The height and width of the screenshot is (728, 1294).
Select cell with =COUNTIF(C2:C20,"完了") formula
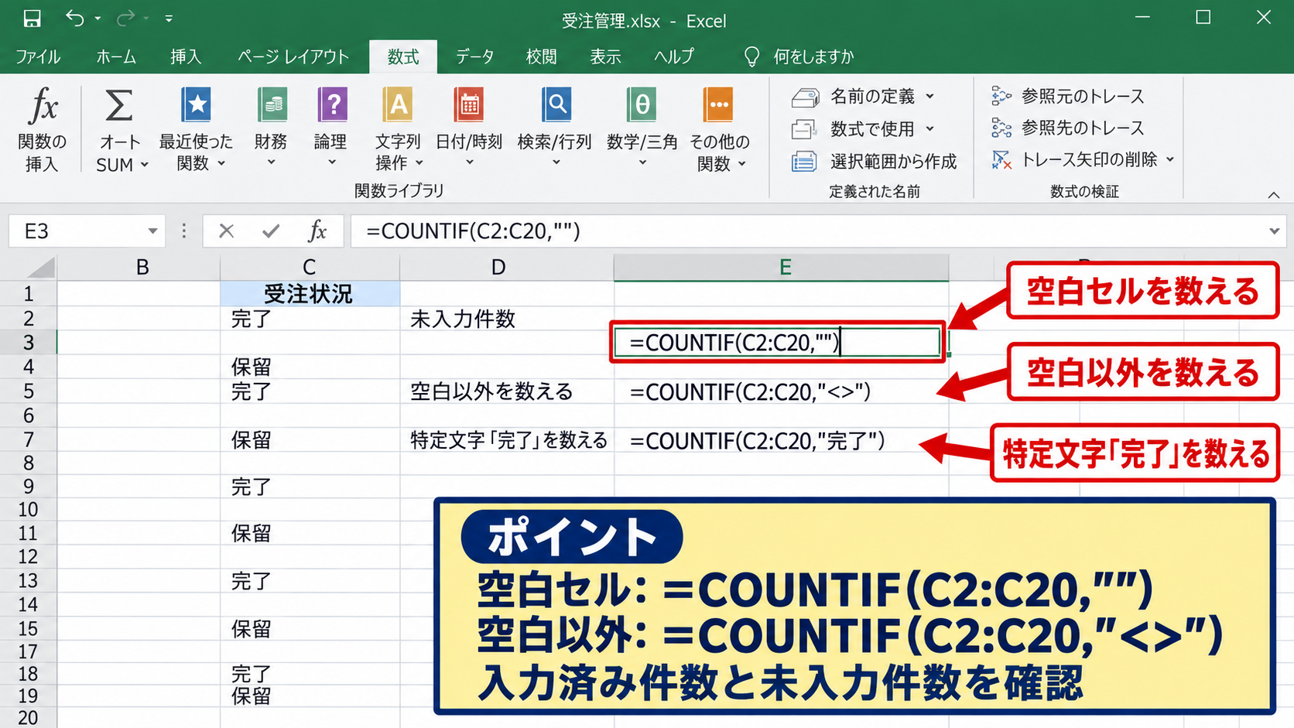pyautogui.click(x=782, y=440)
